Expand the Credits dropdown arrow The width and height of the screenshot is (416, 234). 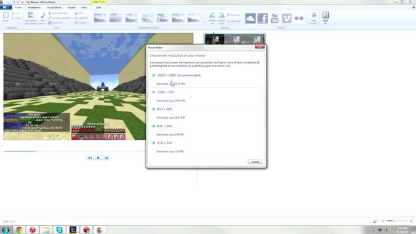tap(88, 23)
